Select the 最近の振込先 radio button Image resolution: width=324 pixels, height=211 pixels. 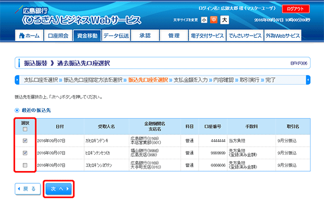(17, 111)
